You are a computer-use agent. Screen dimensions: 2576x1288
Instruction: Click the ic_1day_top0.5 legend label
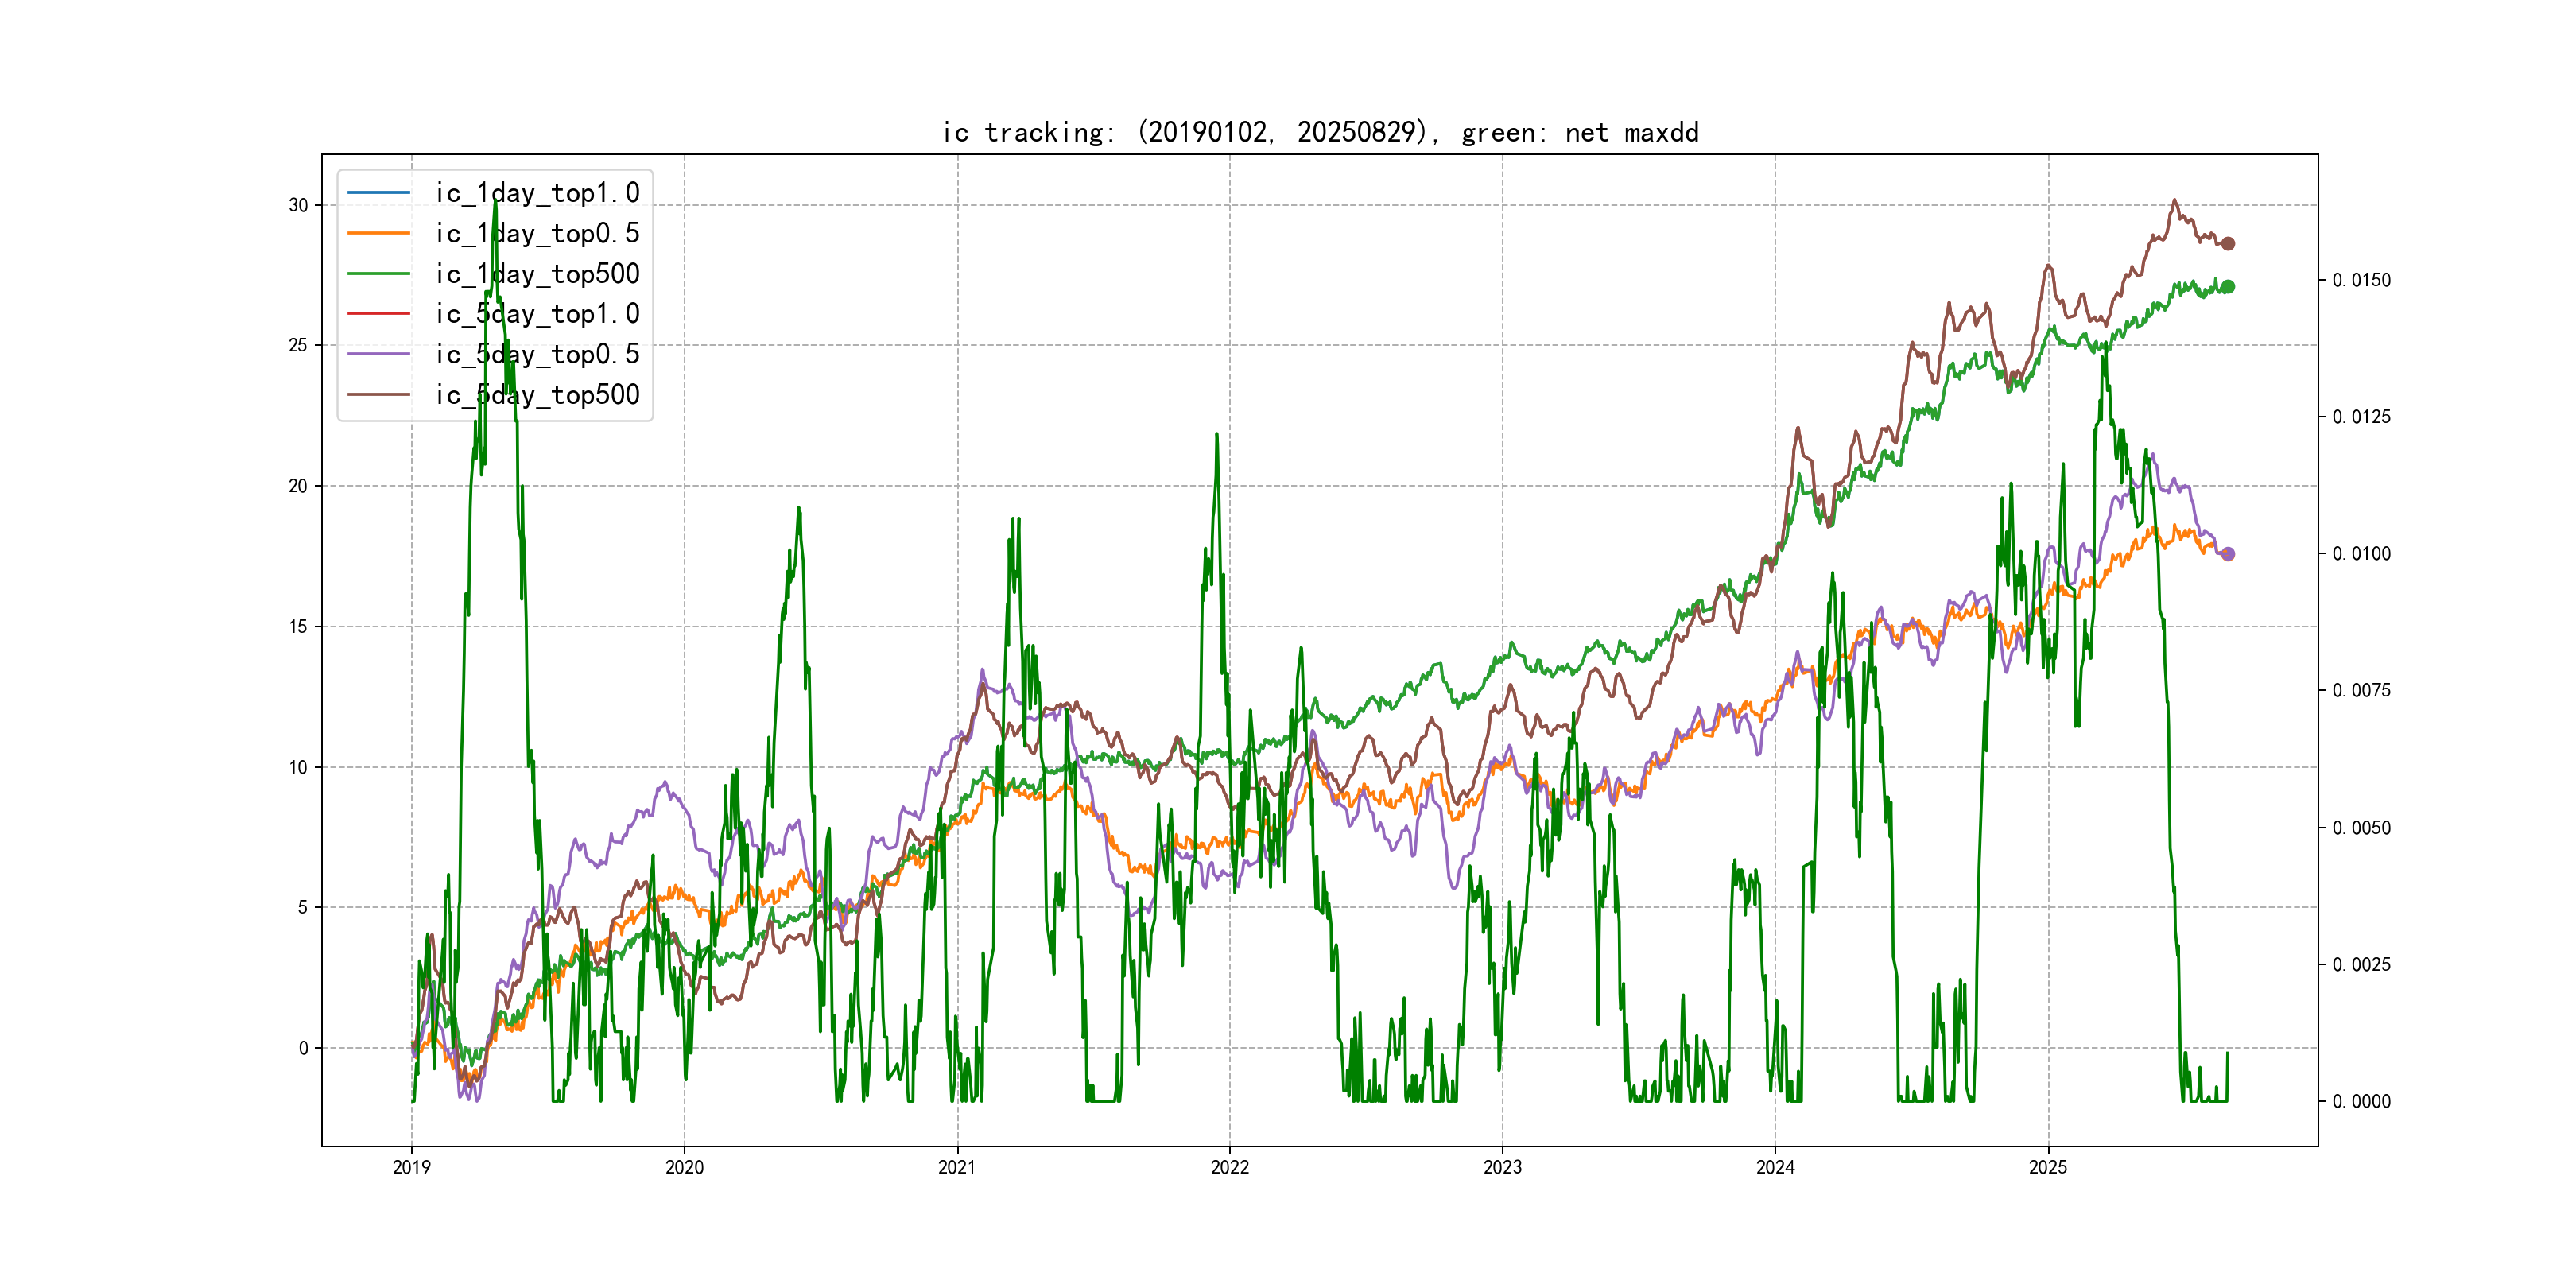pos(537,233)
